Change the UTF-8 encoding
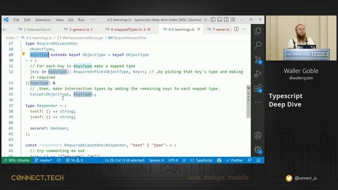Screen dimensions: 338x190 click(173, 160)
